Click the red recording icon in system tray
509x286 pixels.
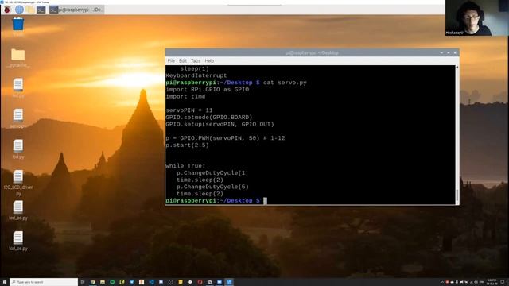pyautogui.click(x=447, y=282)
